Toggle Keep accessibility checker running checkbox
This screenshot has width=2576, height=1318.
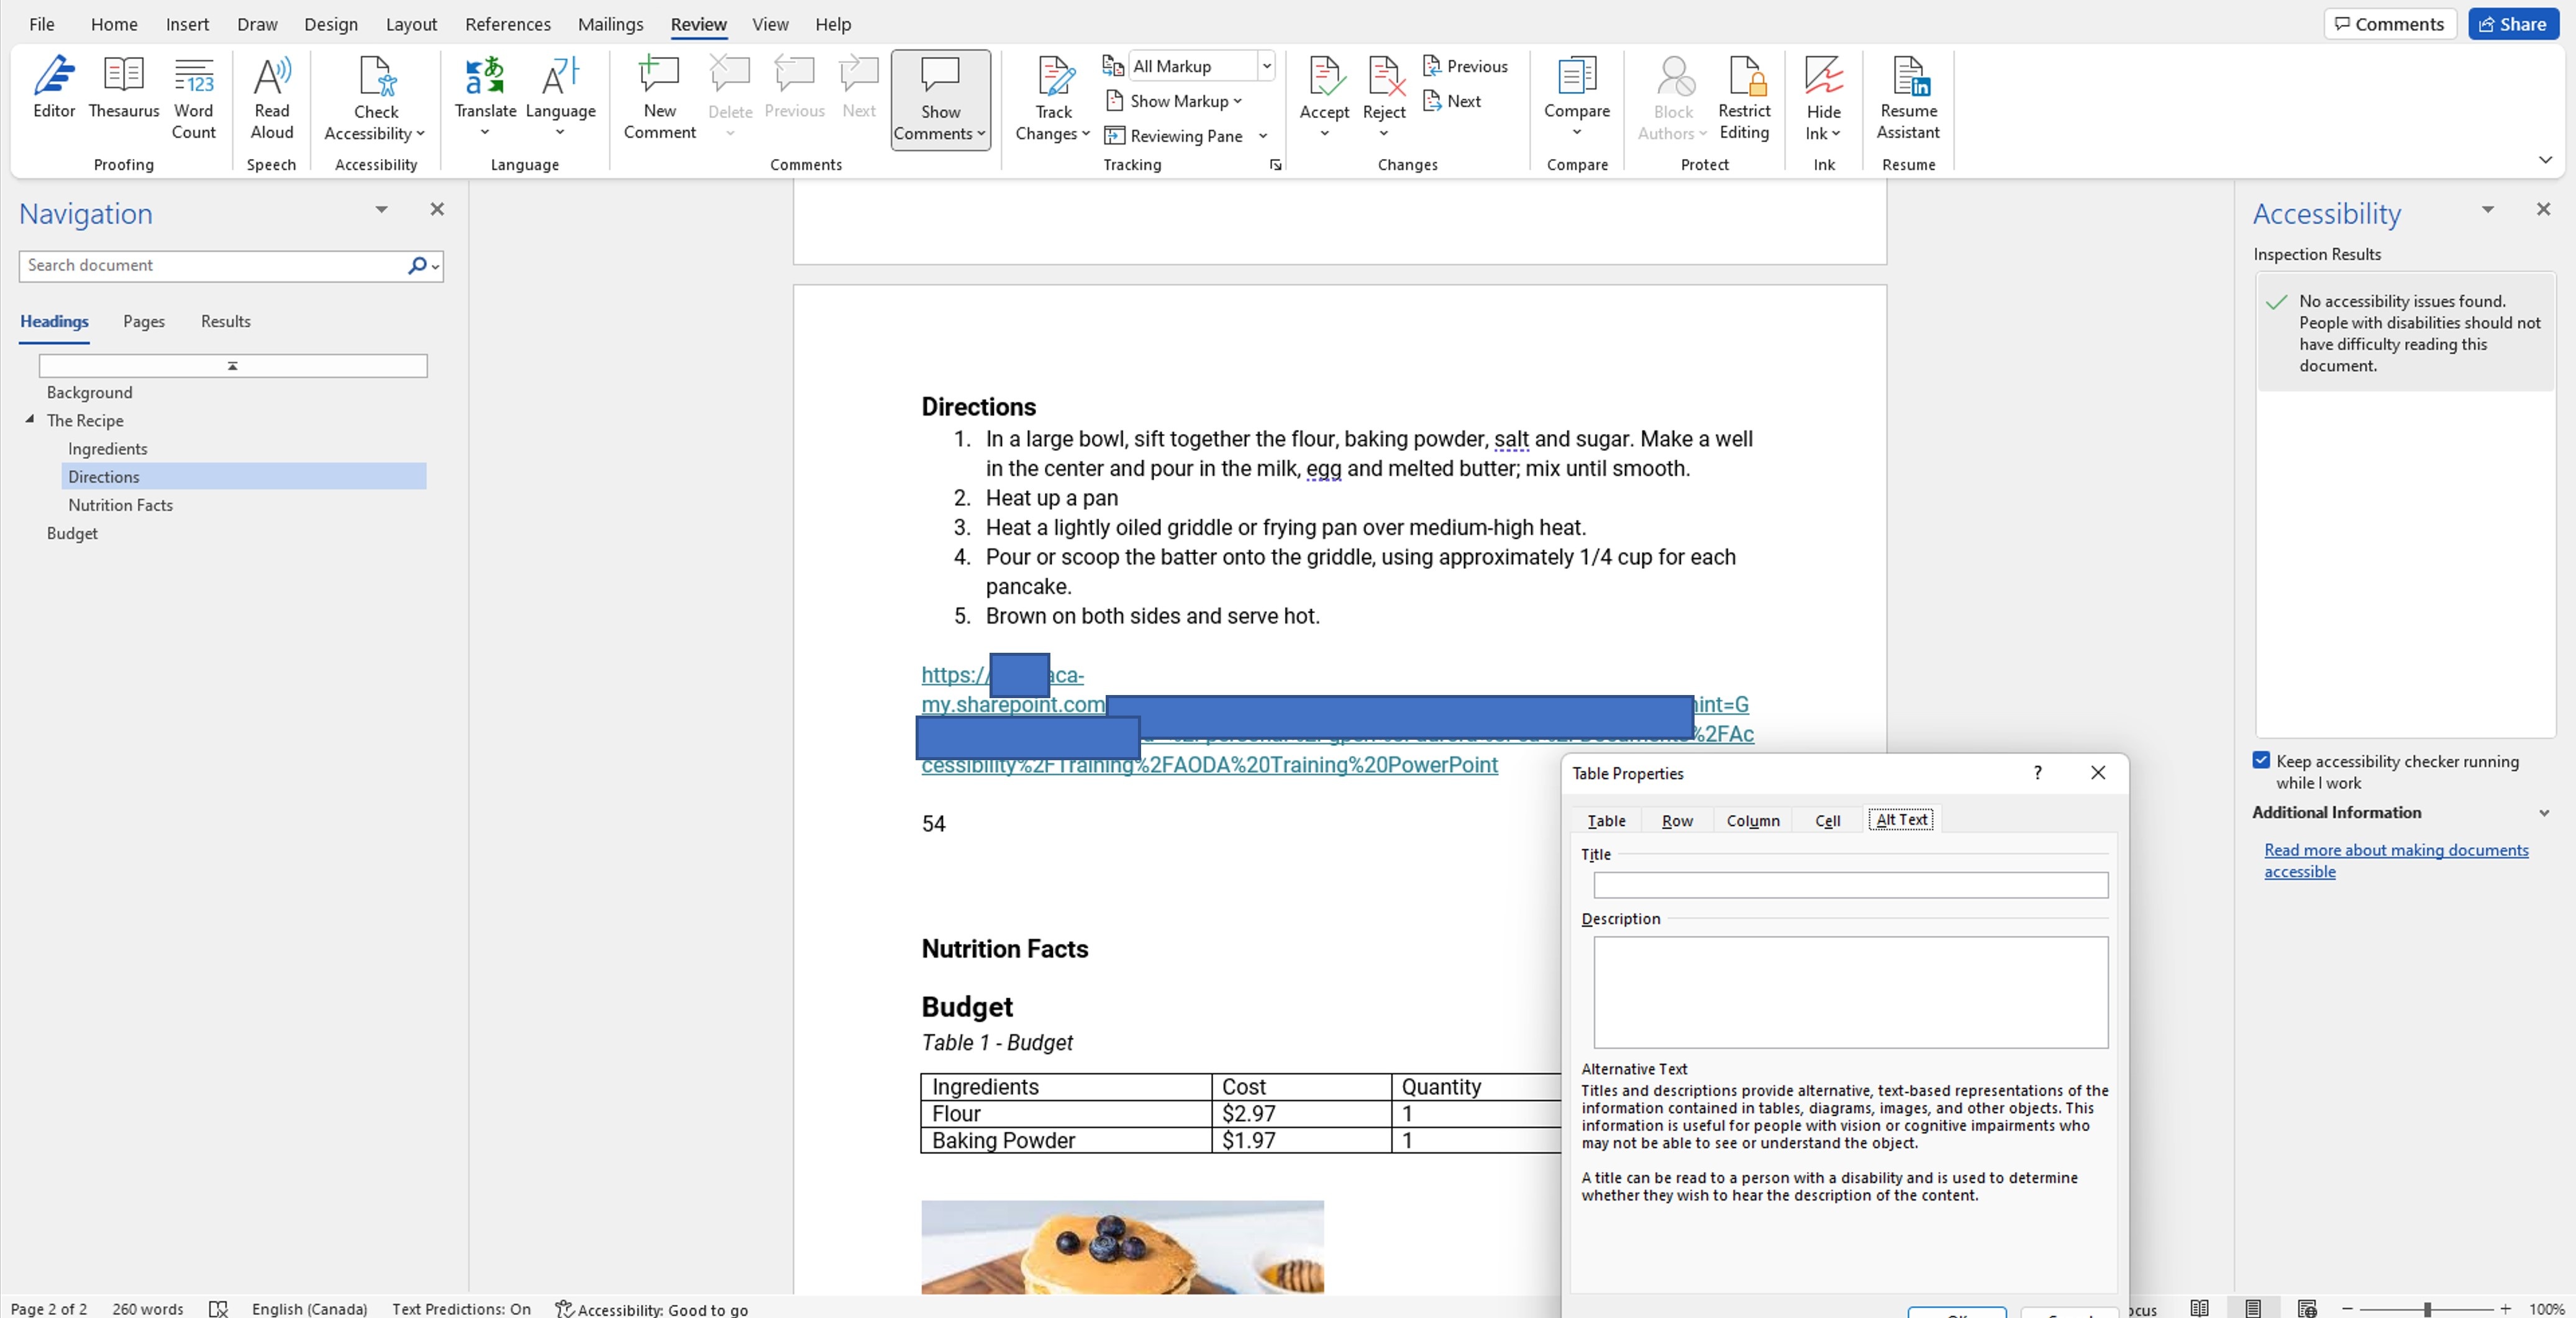(2261, 760)
